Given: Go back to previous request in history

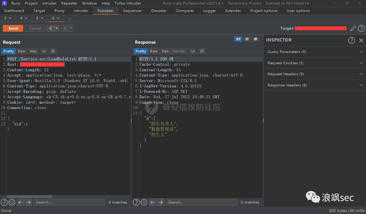Looking at the screenshot, I should [50, 28].
